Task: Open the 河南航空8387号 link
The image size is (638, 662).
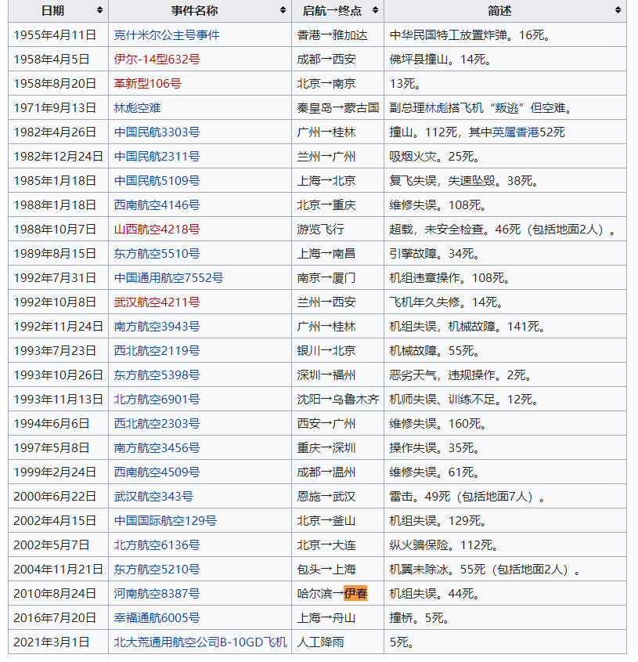Action: [x=157, y=594]
